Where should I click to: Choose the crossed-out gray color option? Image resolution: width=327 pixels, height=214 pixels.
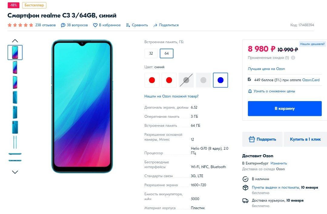click(186, 80)
